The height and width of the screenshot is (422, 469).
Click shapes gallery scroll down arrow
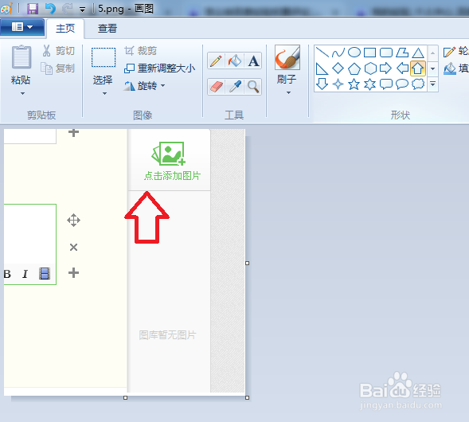click(433, 68)
